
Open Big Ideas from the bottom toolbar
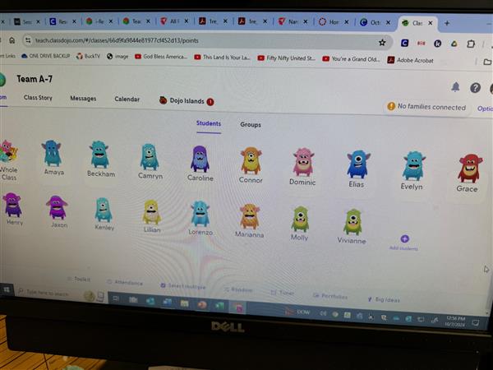(x=384, y=299)
